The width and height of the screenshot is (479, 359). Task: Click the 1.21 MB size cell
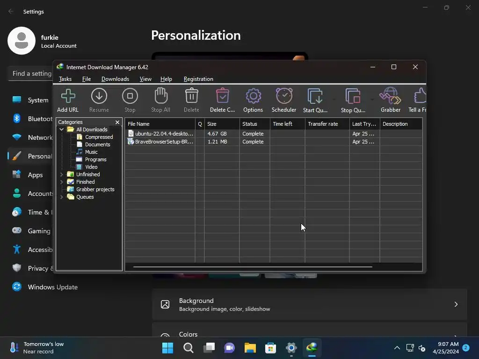(217, 142)
